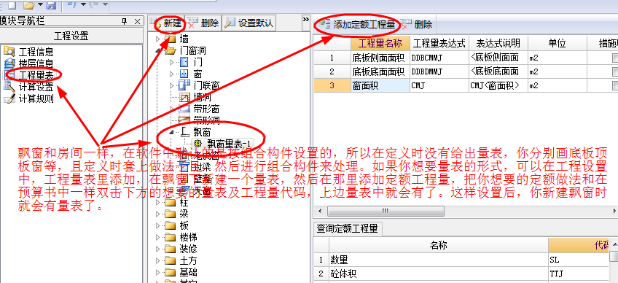Collapse the 门窗洞 folder
This screenshot has width=618, height=283.
(x=158, y=51)
